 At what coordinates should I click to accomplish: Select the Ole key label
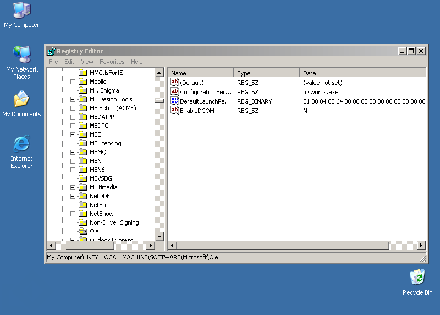(94, 231)
